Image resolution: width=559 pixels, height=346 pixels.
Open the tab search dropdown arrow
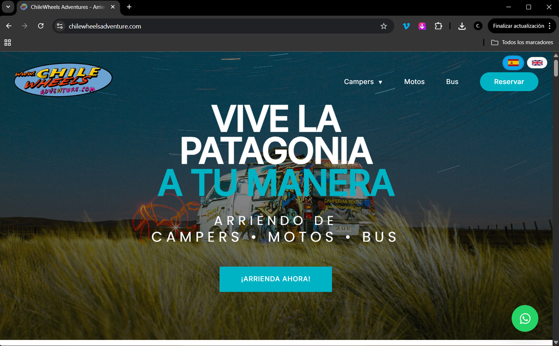(8, 7)
